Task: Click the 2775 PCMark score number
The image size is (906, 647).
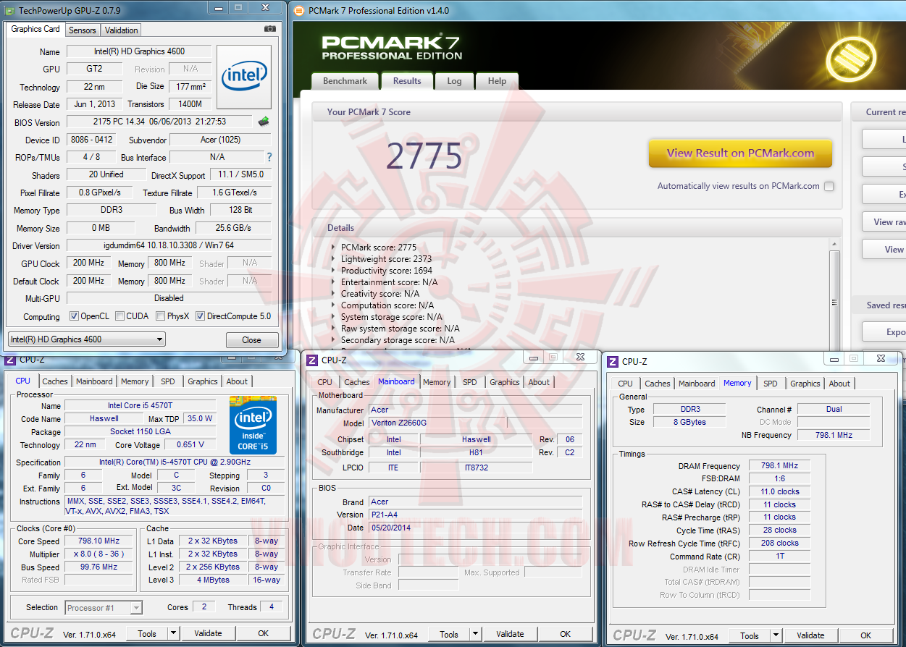Action: [x=424, y=156]
